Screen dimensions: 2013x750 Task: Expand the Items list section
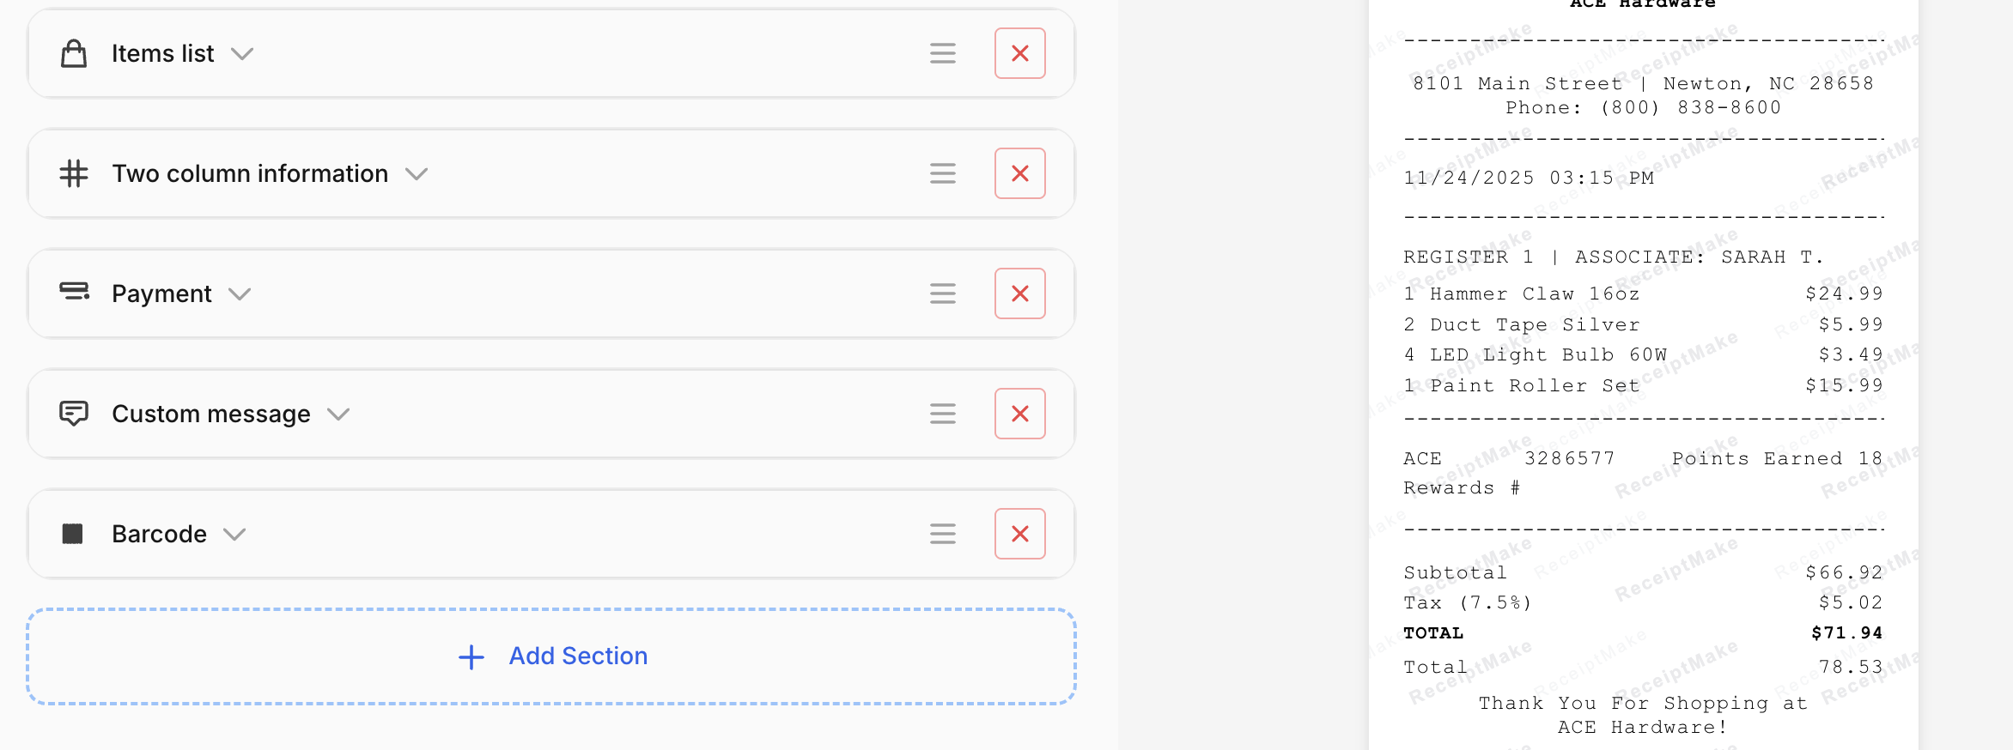(x=242, y=54)
